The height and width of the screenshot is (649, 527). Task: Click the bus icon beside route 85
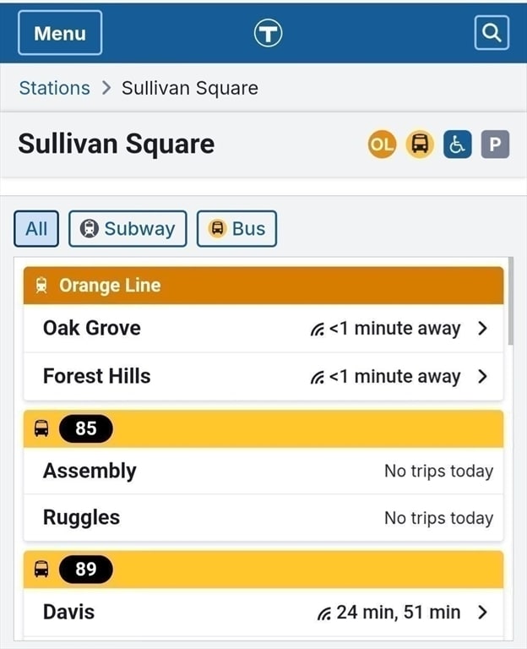[41, 428]
